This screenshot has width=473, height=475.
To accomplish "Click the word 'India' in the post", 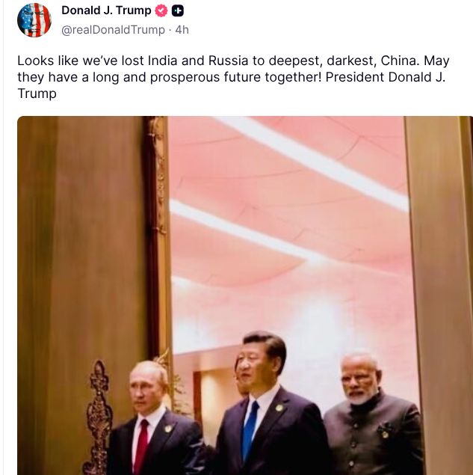I will [162, 61].
